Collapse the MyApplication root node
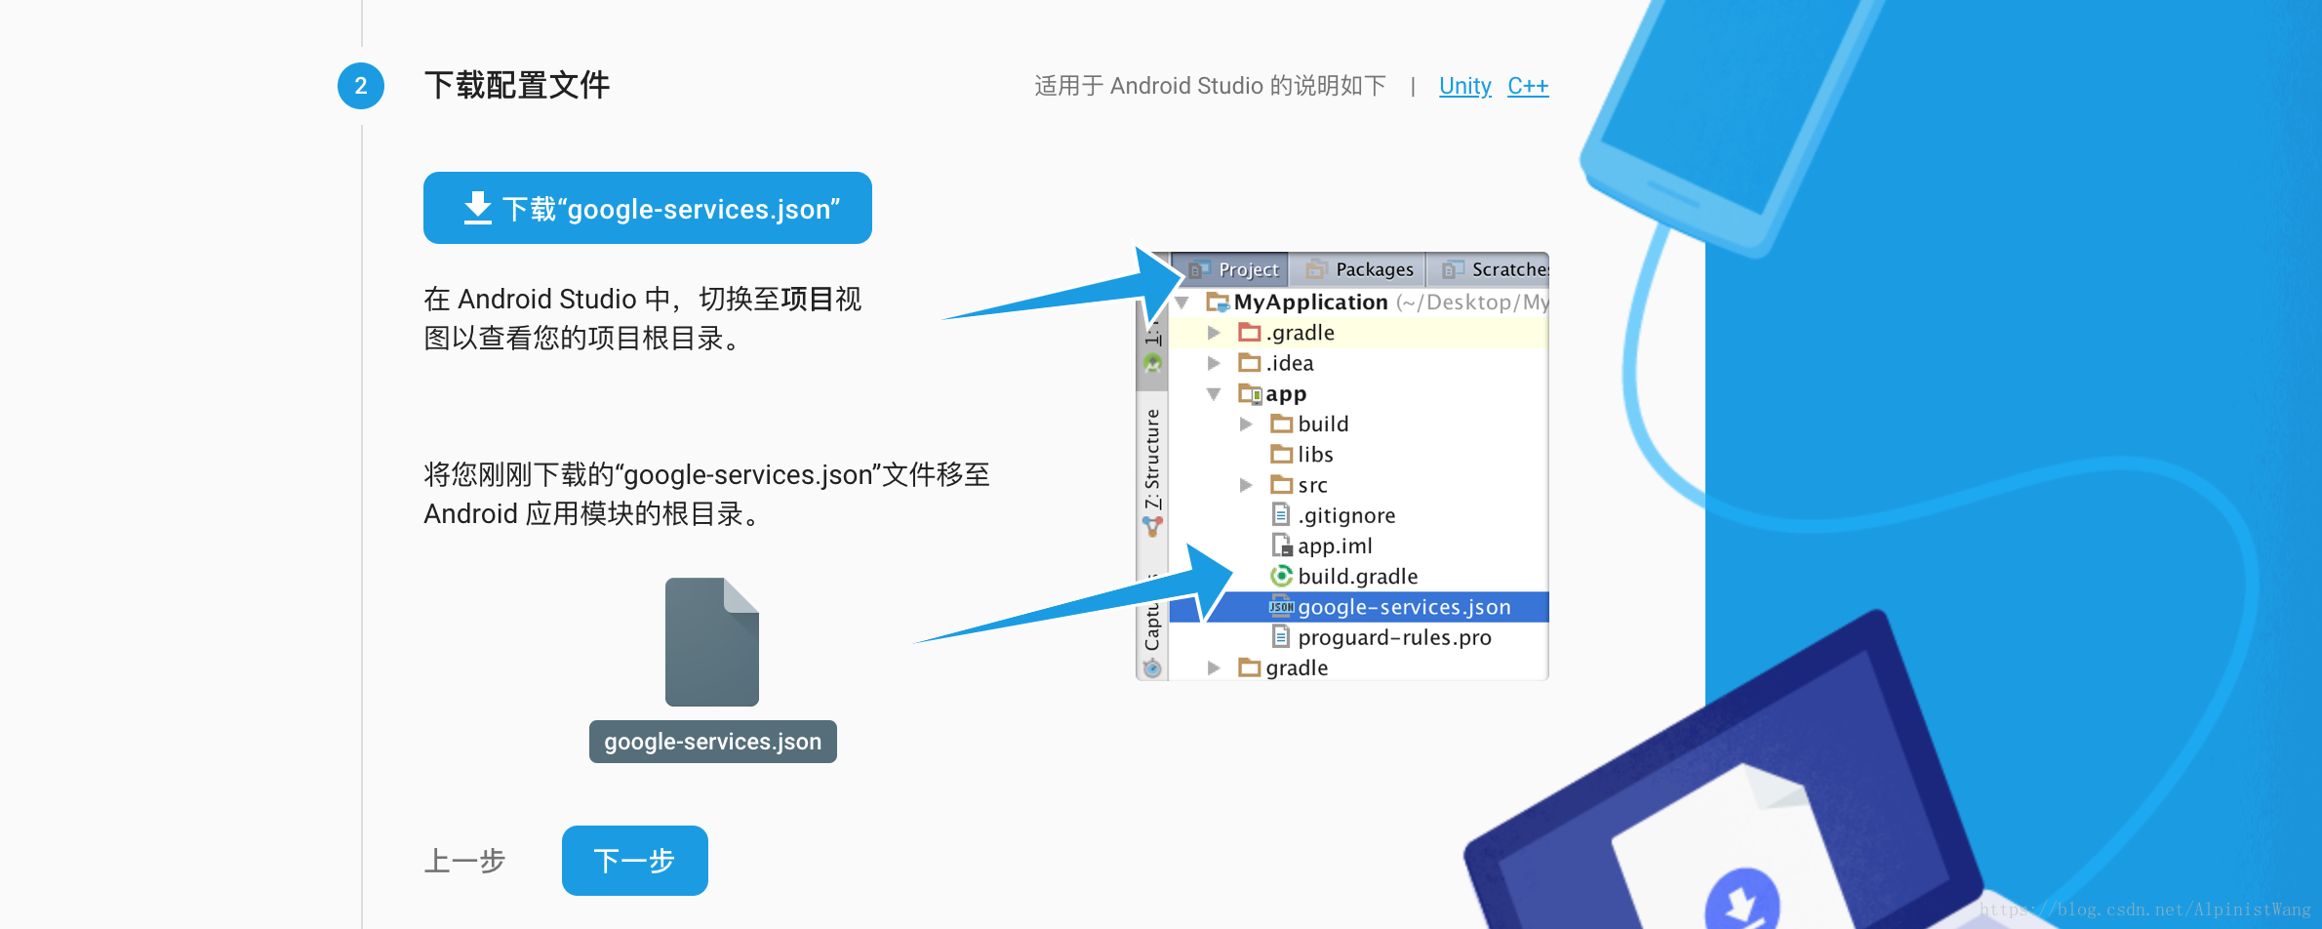2322x929 pixels. pyautogui.click(x=1183, y=302)
